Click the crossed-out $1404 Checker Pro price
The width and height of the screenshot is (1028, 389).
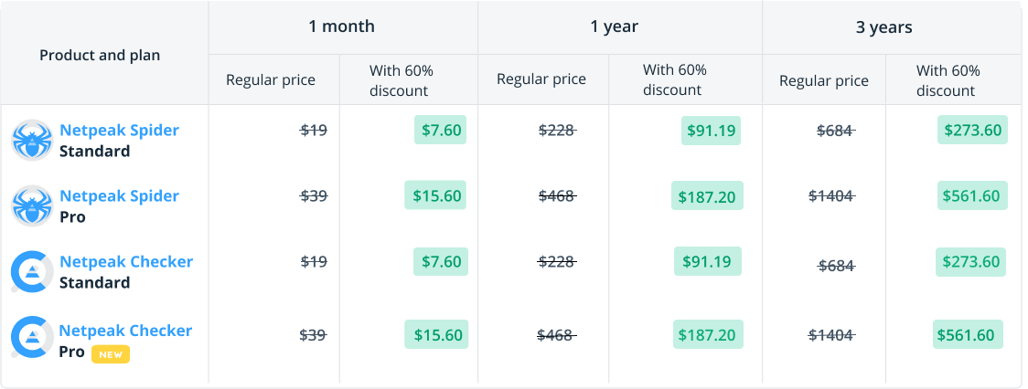point(831,335)
